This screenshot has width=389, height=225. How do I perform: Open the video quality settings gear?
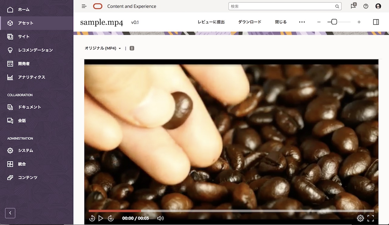(x=360, y=218)
